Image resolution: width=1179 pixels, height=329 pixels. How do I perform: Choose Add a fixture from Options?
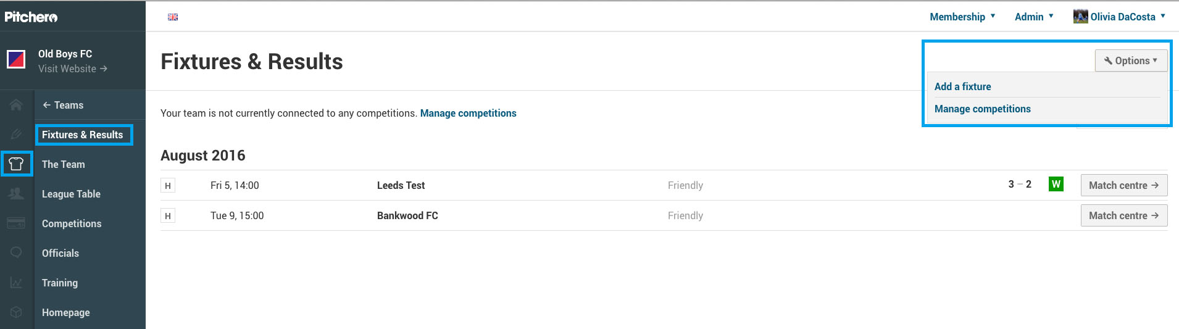tap(962, 86)
